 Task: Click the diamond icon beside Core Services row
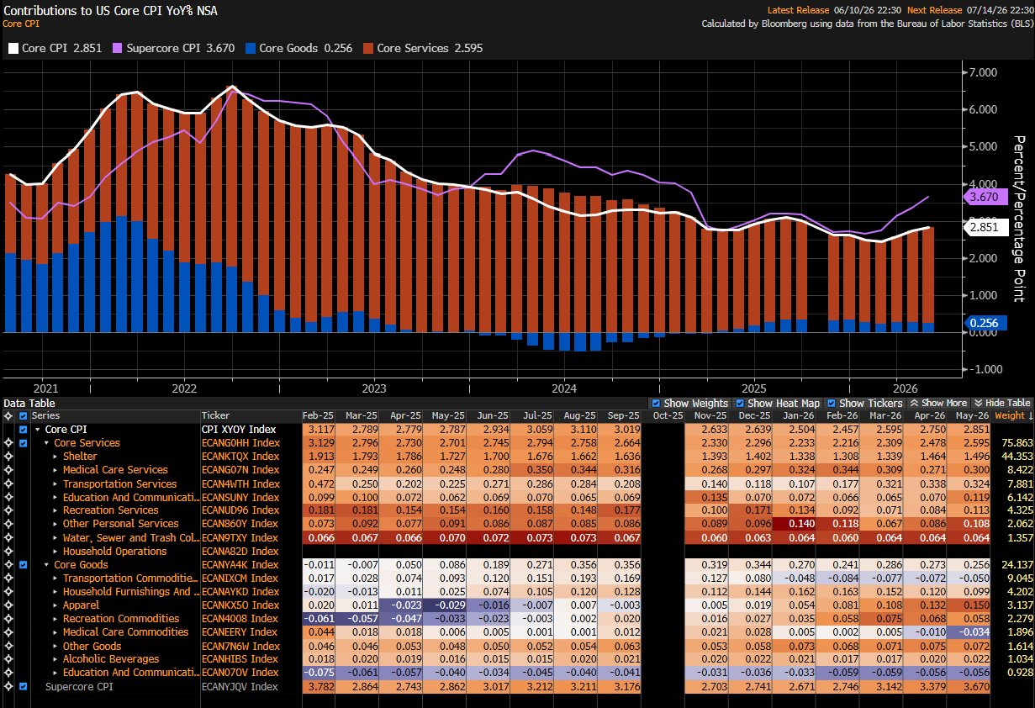(9, 443)
